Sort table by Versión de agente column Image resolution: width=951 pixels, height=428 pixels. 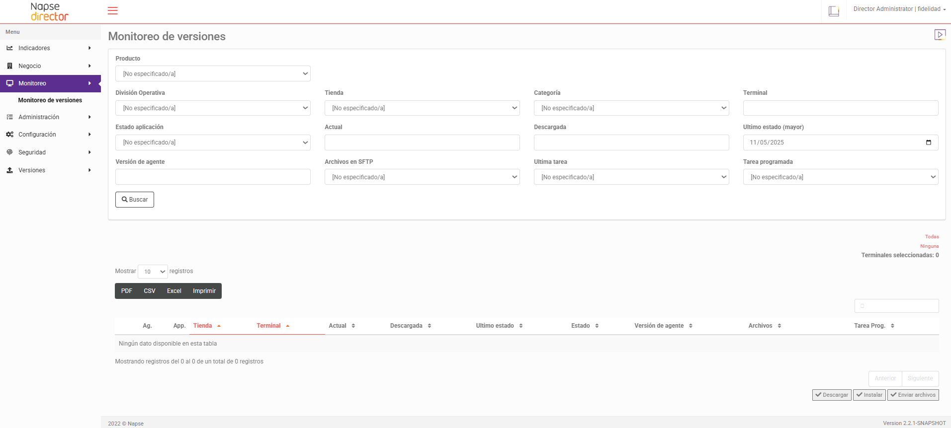tap(663, 326)
